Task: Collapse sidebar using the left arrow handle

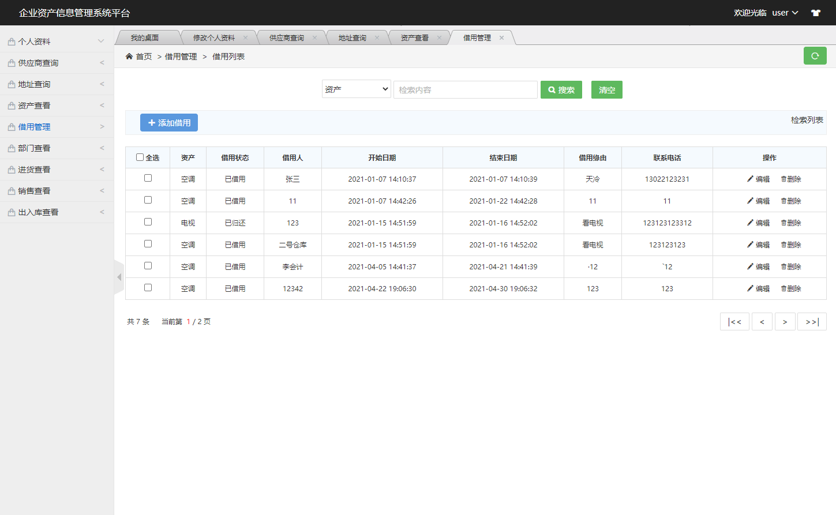Action: coord(119,277)
